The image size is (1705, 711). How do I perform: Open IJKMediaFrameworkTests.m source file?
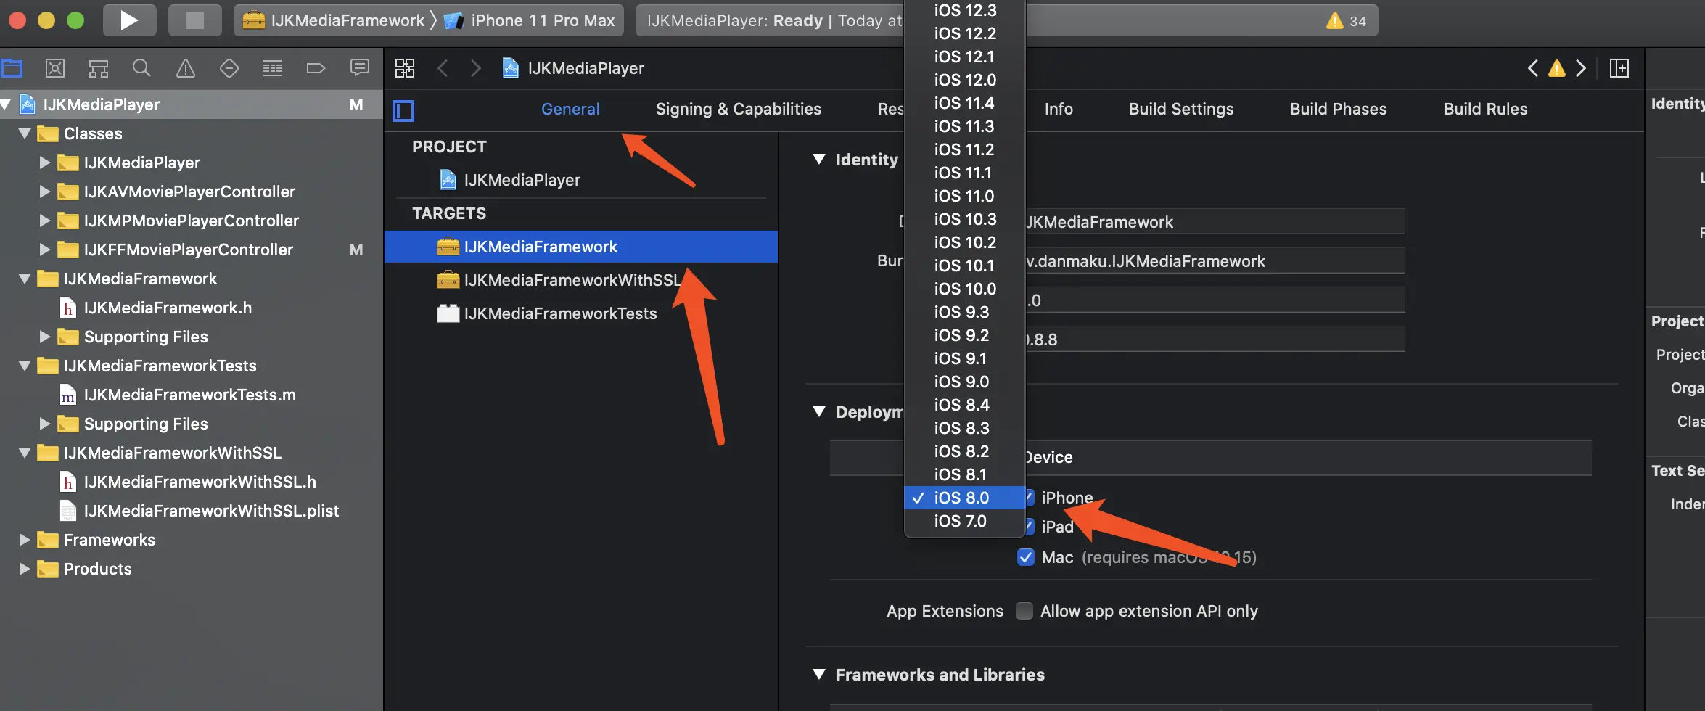tap(192, 395)
